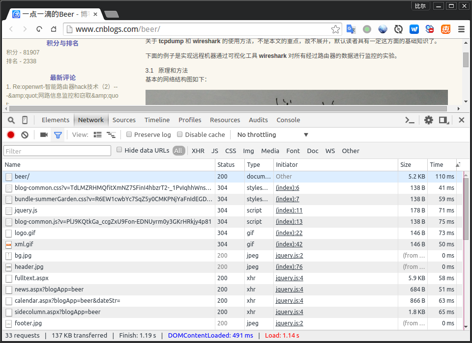Open the Console tab
Screen dimensions: 472x343
(288, 120)
